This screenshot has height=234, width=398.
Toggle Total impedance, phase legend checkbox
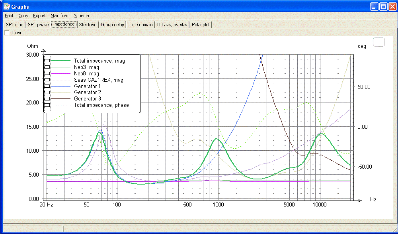pyautogui.click(x=47, y=105)
